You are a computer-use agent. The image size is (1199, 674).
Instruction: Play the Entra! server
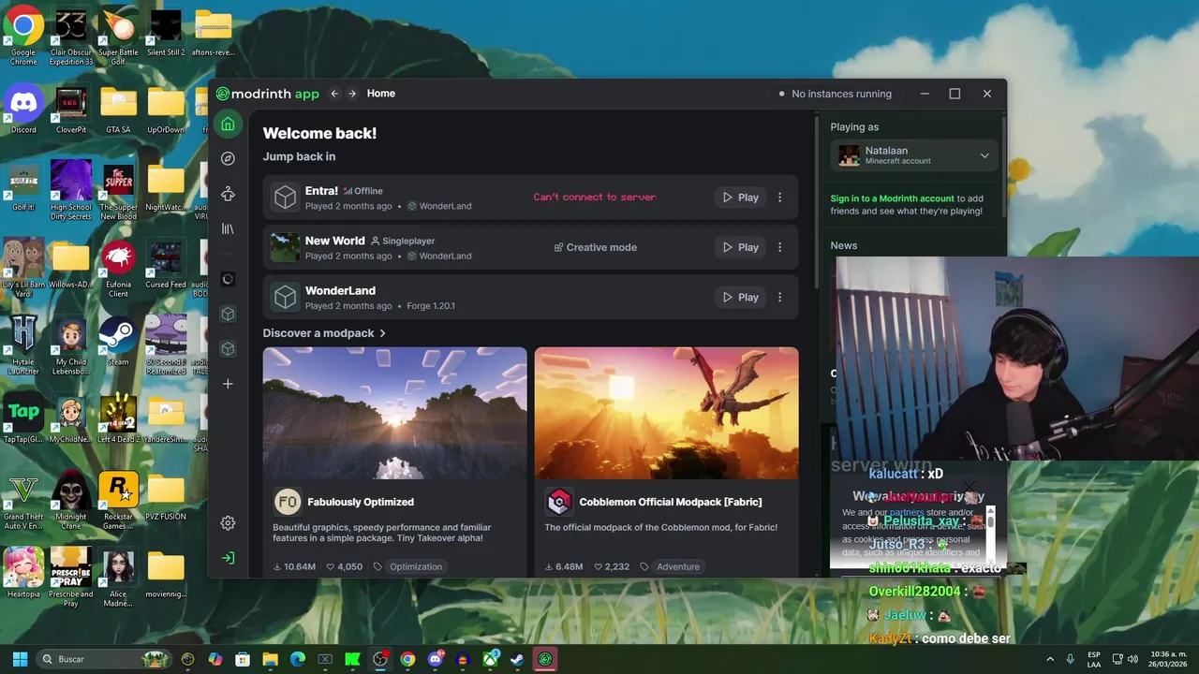pyautogui.click(x=740, y=198)
